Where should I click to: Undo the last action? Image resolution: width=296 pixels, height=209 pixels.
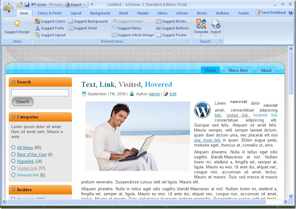(39, 5)
